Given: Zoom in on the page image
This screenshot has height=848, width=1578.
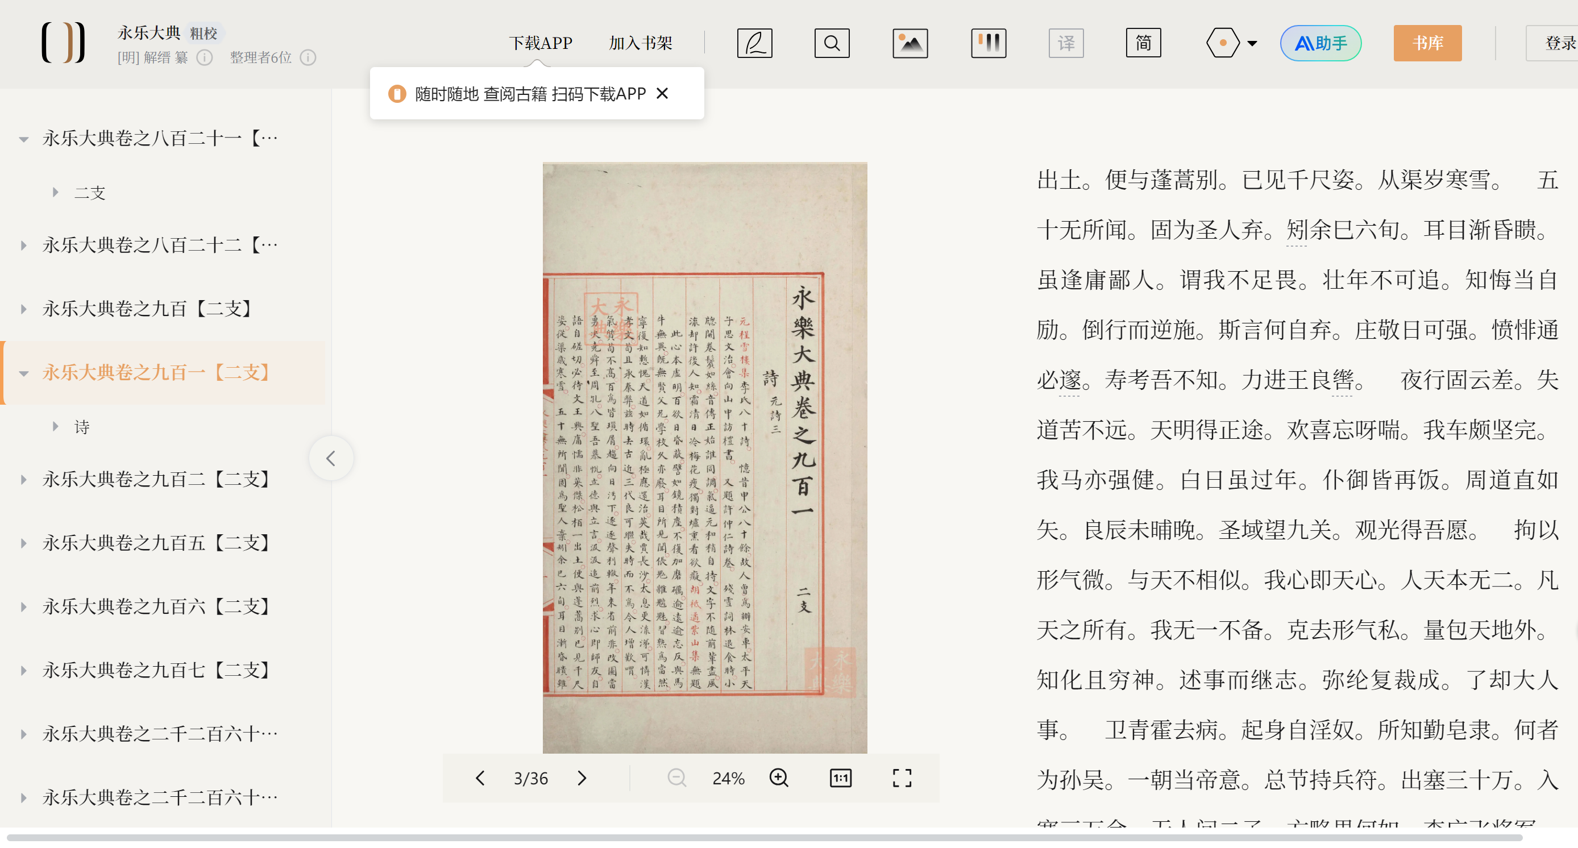Looking at the screenshot, I should (x=779, y=778).
